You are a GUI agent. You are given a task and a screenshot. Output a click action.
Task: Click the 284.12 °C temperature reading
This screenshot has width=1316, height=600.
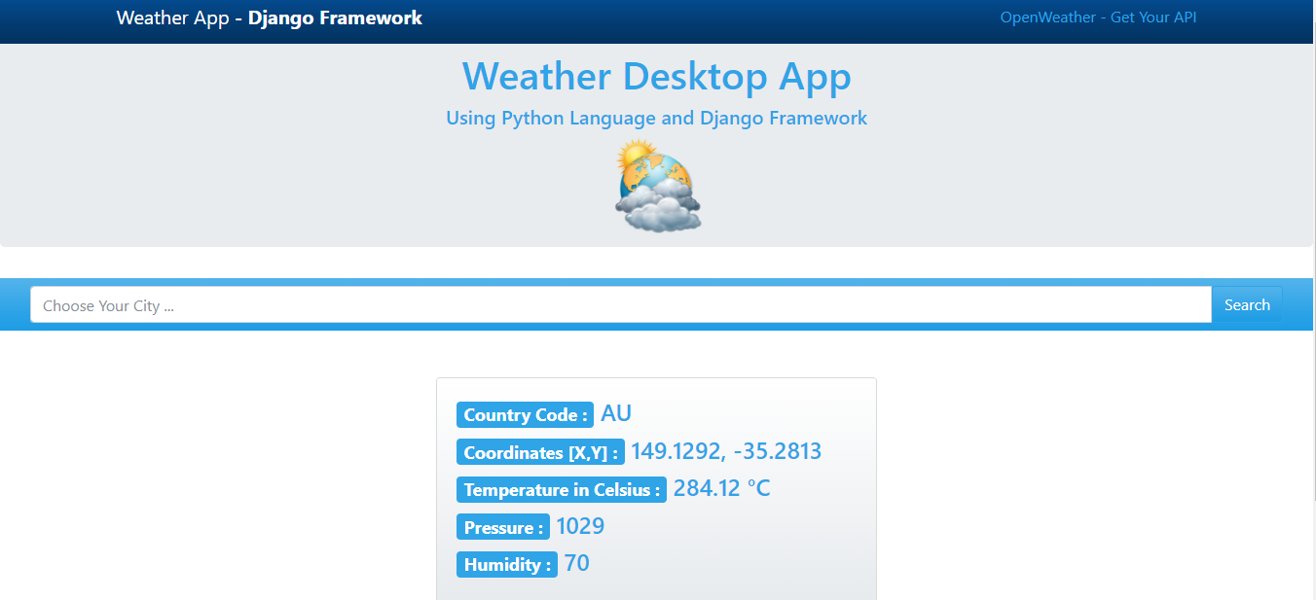point(721,488)
